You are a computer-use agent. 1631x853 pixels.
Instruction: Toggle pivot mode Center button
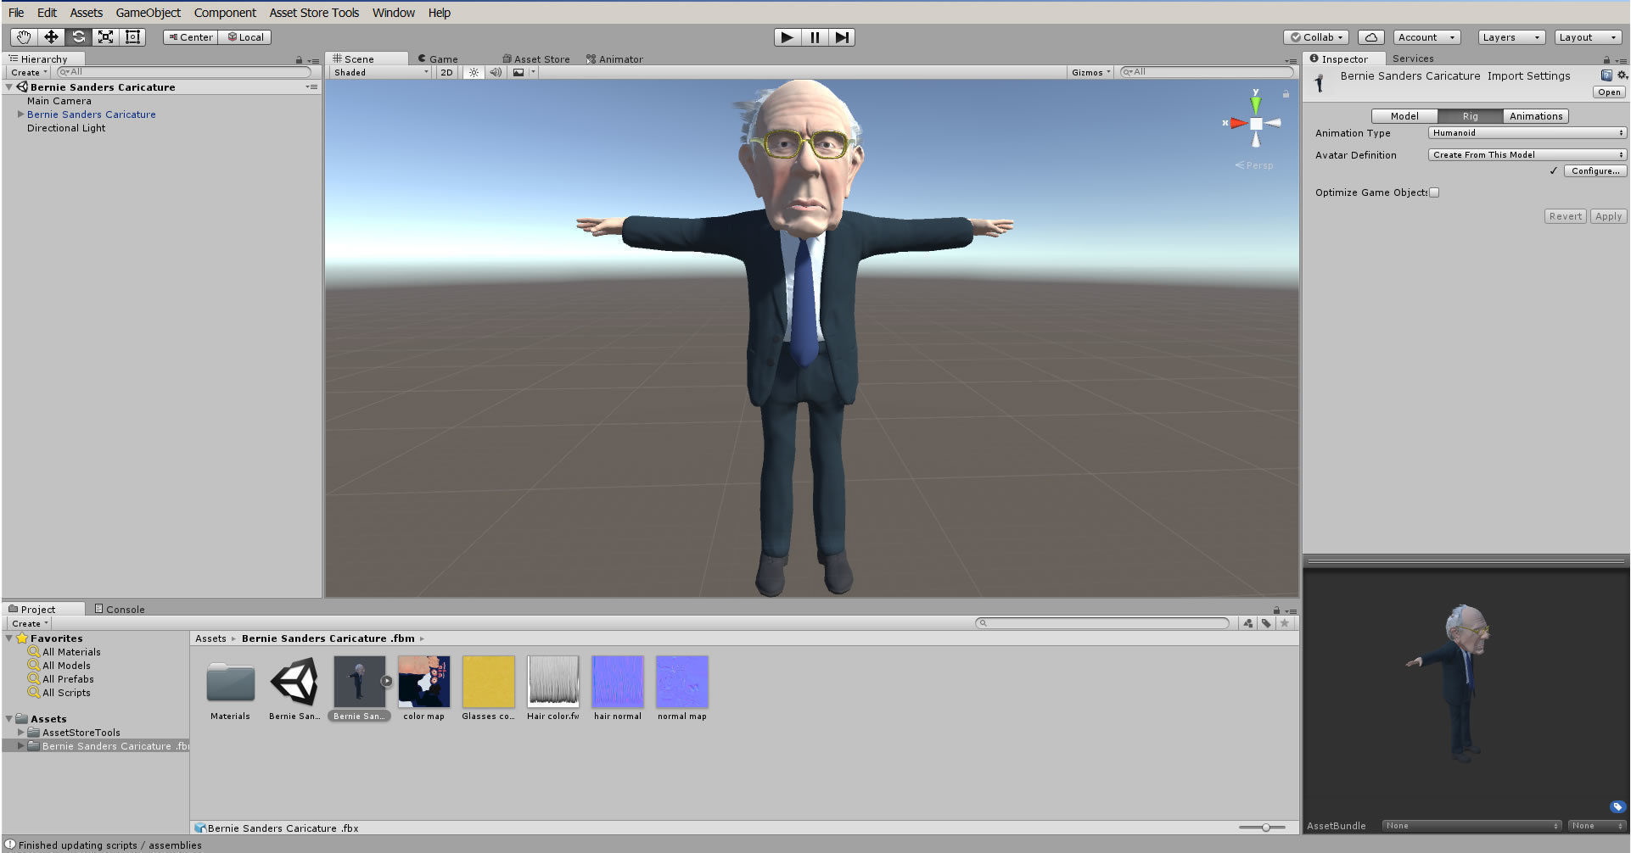pyautogui.click(x=191, y=37)
